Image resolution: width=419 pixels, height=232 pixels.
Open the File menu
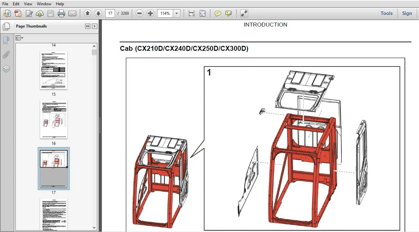pyautogui.click(x=5, y=4)
